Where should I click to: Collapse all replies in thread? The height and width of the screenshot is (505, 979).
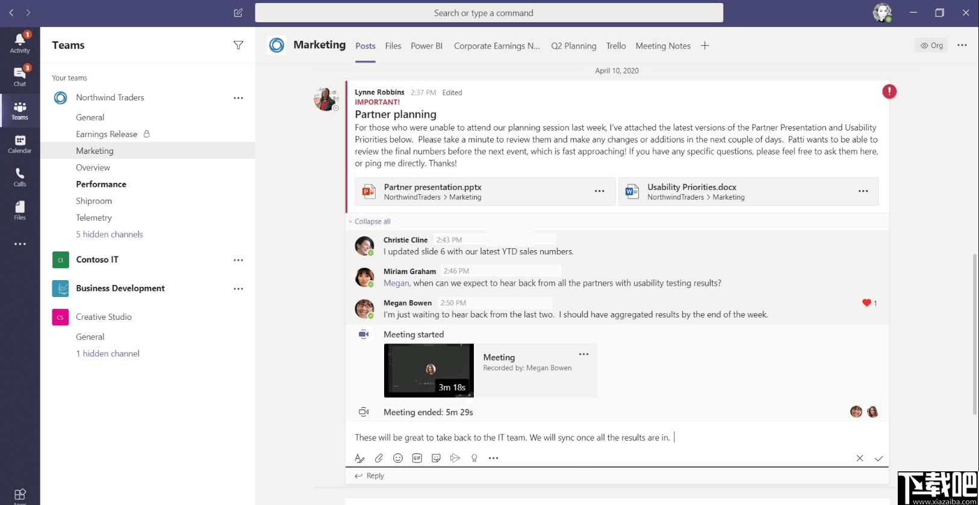click(x=372, y=221)
